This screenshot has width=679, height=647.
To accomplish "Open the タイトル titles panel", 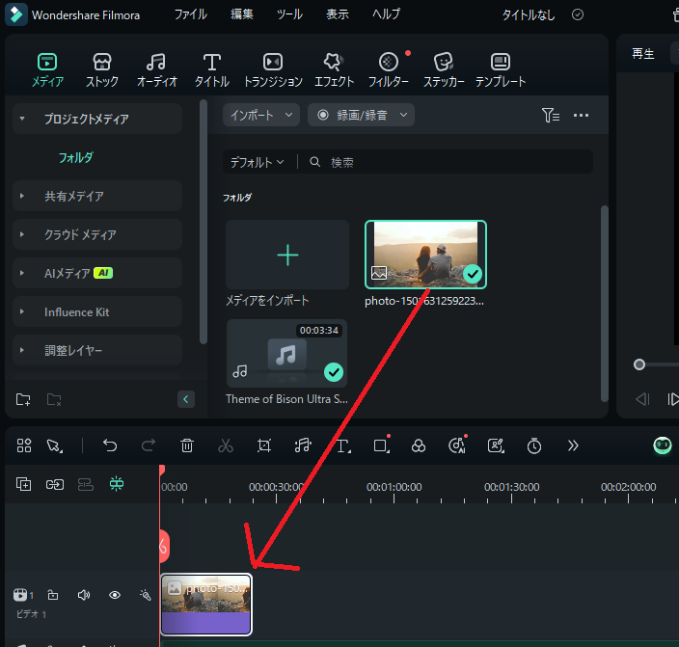I will coord(212,69).
